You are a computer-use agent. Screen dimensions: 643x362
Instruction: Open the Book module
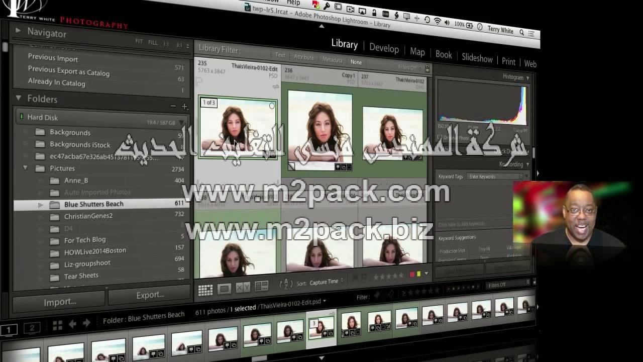click(x=444, y=54)
